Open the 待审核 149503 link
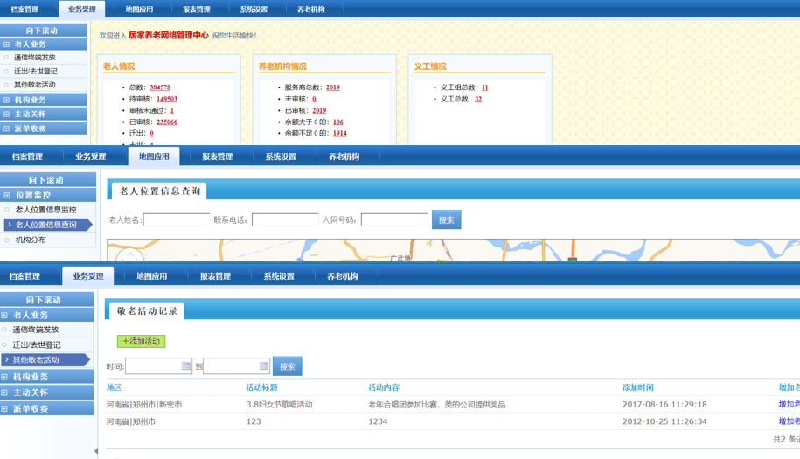 point(166,99)
